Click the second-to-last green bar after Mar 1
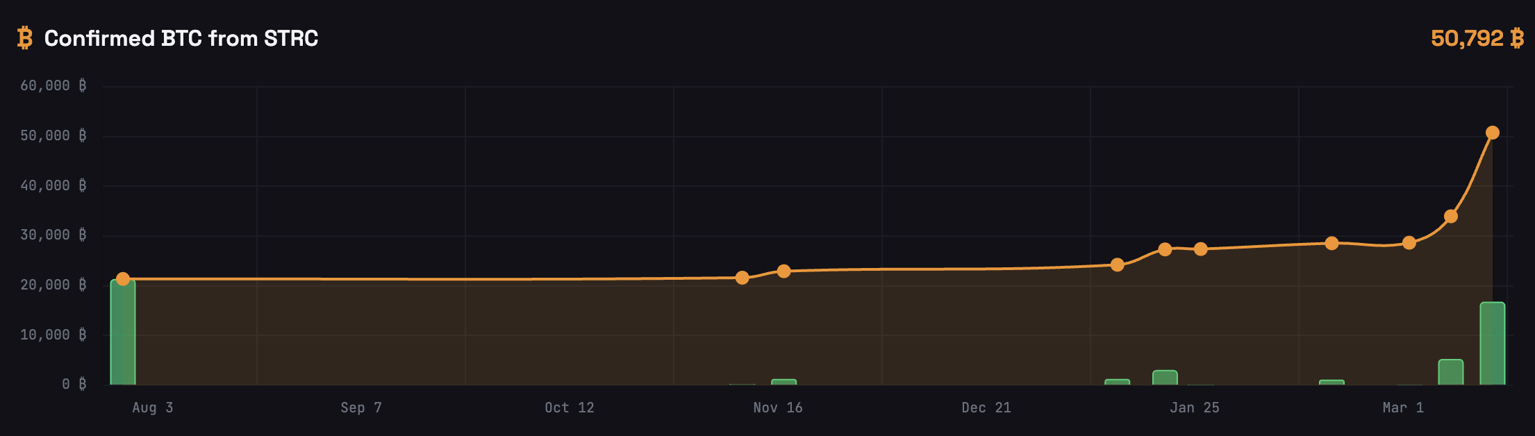This screenshot has width=1535, height=436. pyautogui.click(x=1450, y=372)
